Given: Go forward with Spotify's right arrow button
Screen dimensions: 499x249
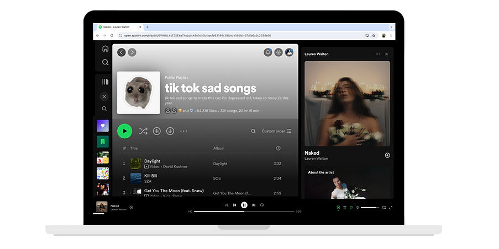Looking at the screenshot, I should (x=132, y=52).
